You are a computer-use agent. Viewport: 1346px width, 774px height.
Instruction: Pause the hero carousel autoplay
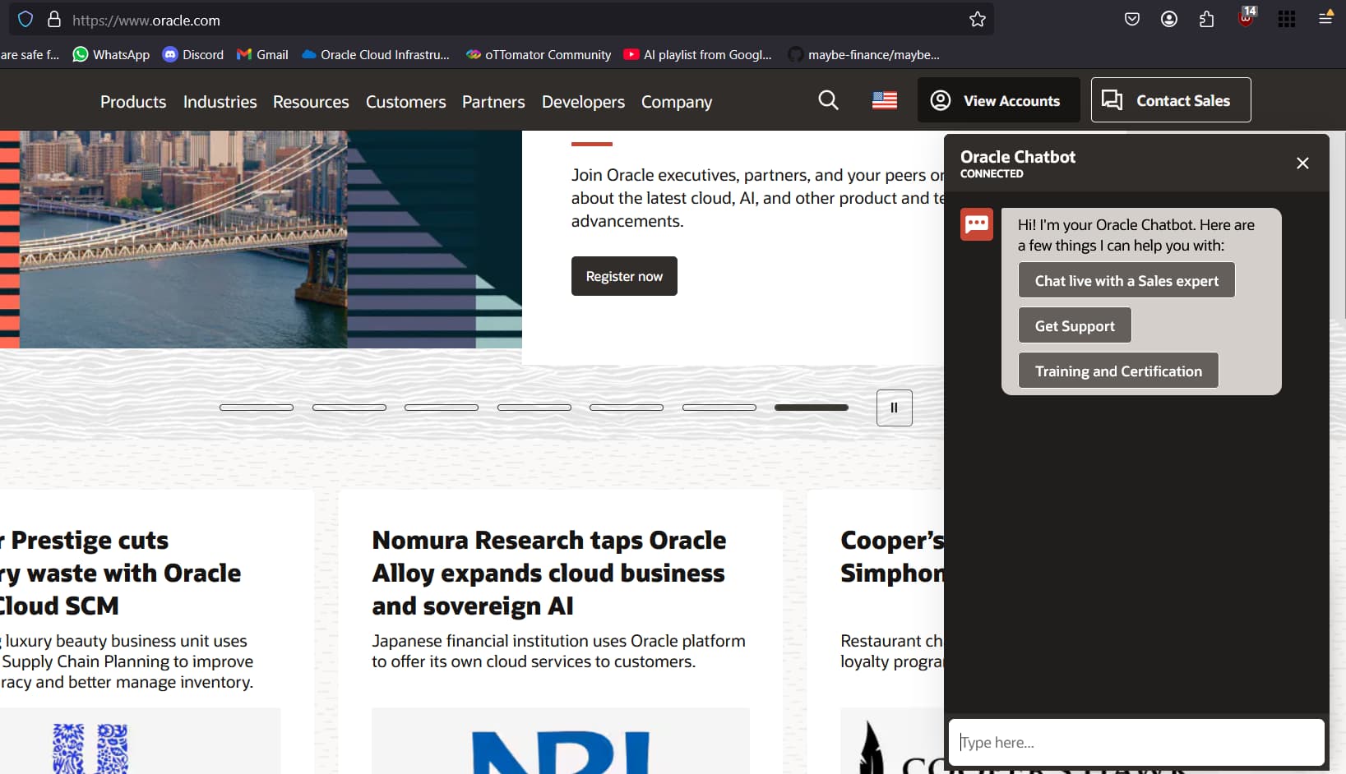[x=894, y=408]
